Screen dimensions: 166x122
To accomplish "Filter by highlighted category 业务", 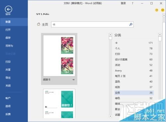I will (134, 93).
